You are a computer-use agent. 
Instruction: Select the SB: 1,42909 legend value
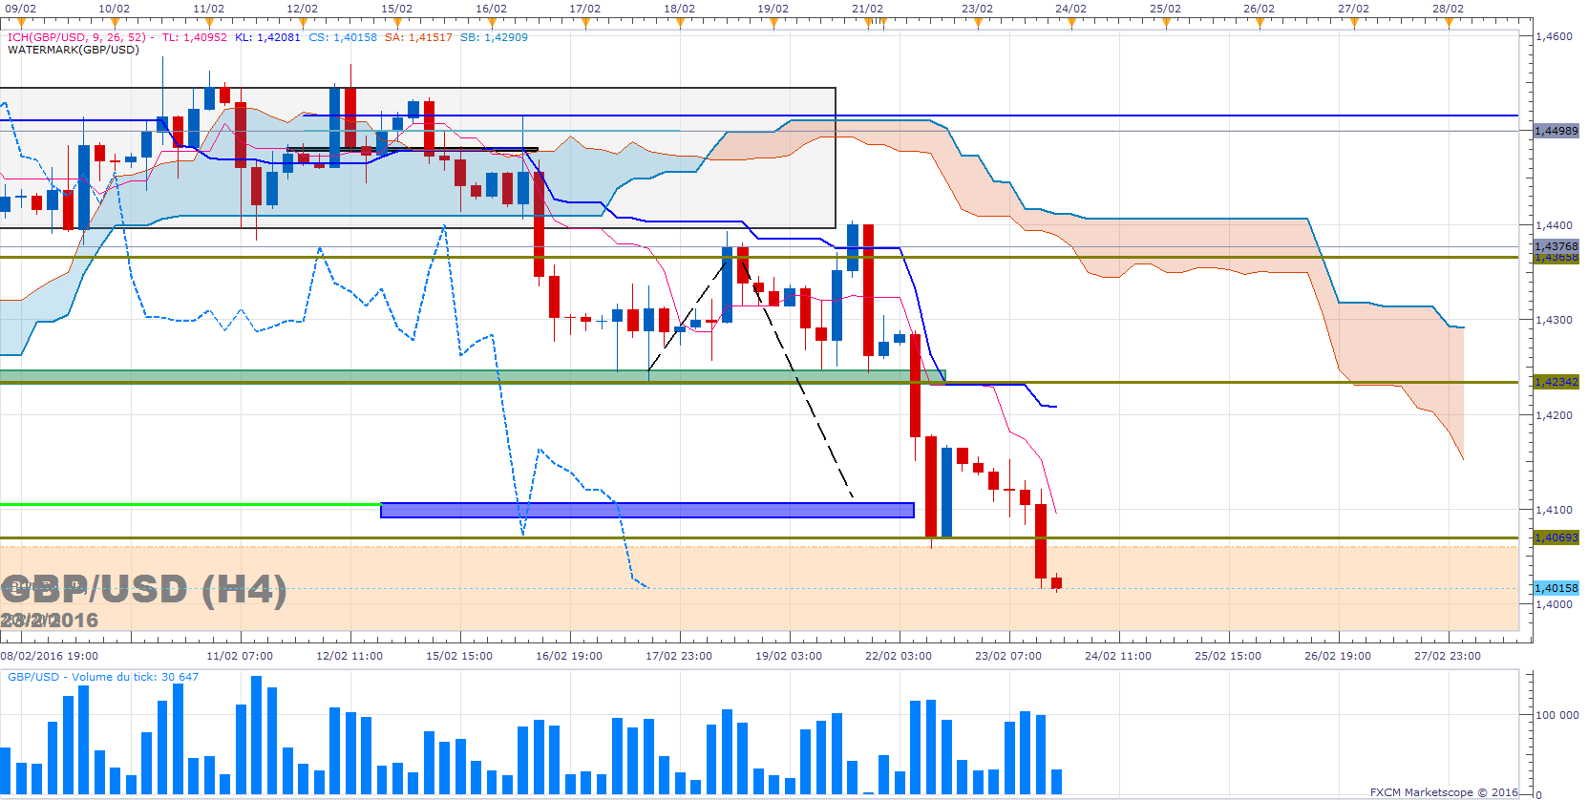coord(494,37)
